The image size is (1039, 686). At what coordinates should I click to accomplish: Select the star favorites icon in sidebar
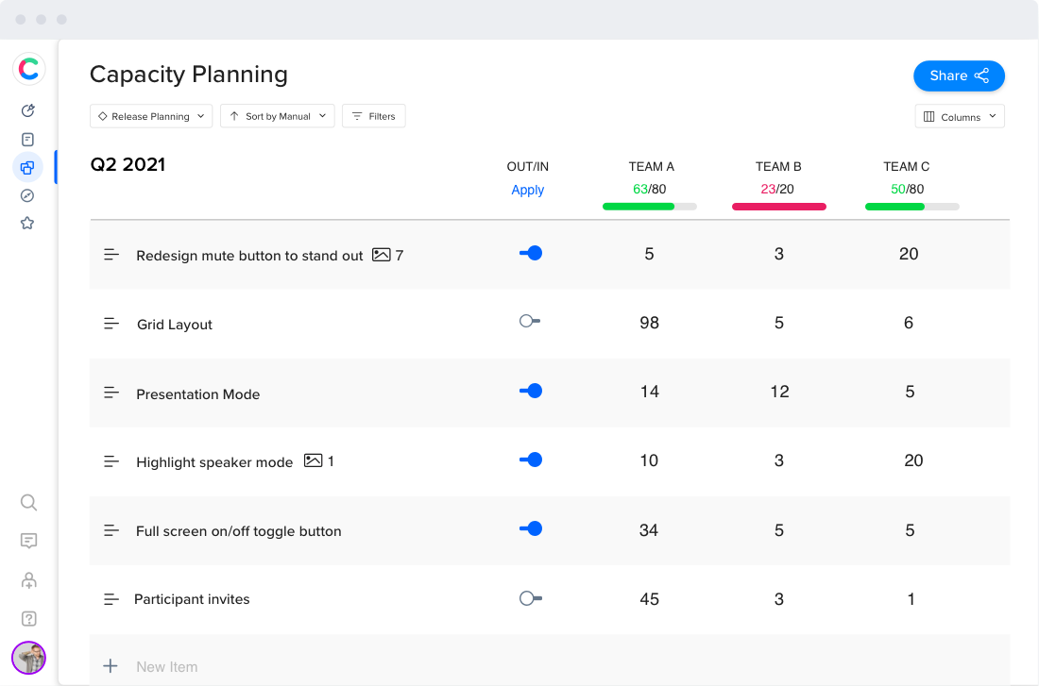[x=27, y=223]
